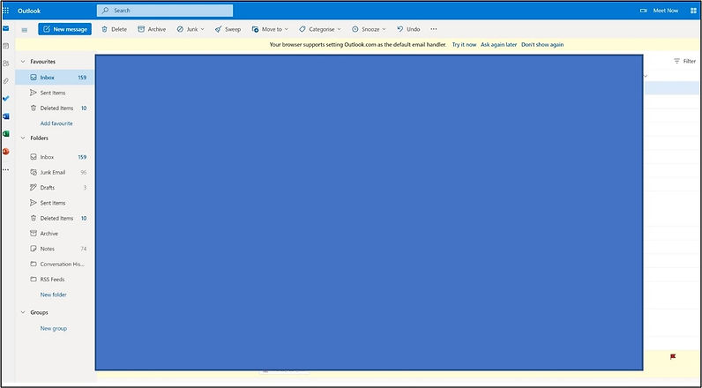
Task: Collapse the Favourites section
Action: [x=23, y=62]
